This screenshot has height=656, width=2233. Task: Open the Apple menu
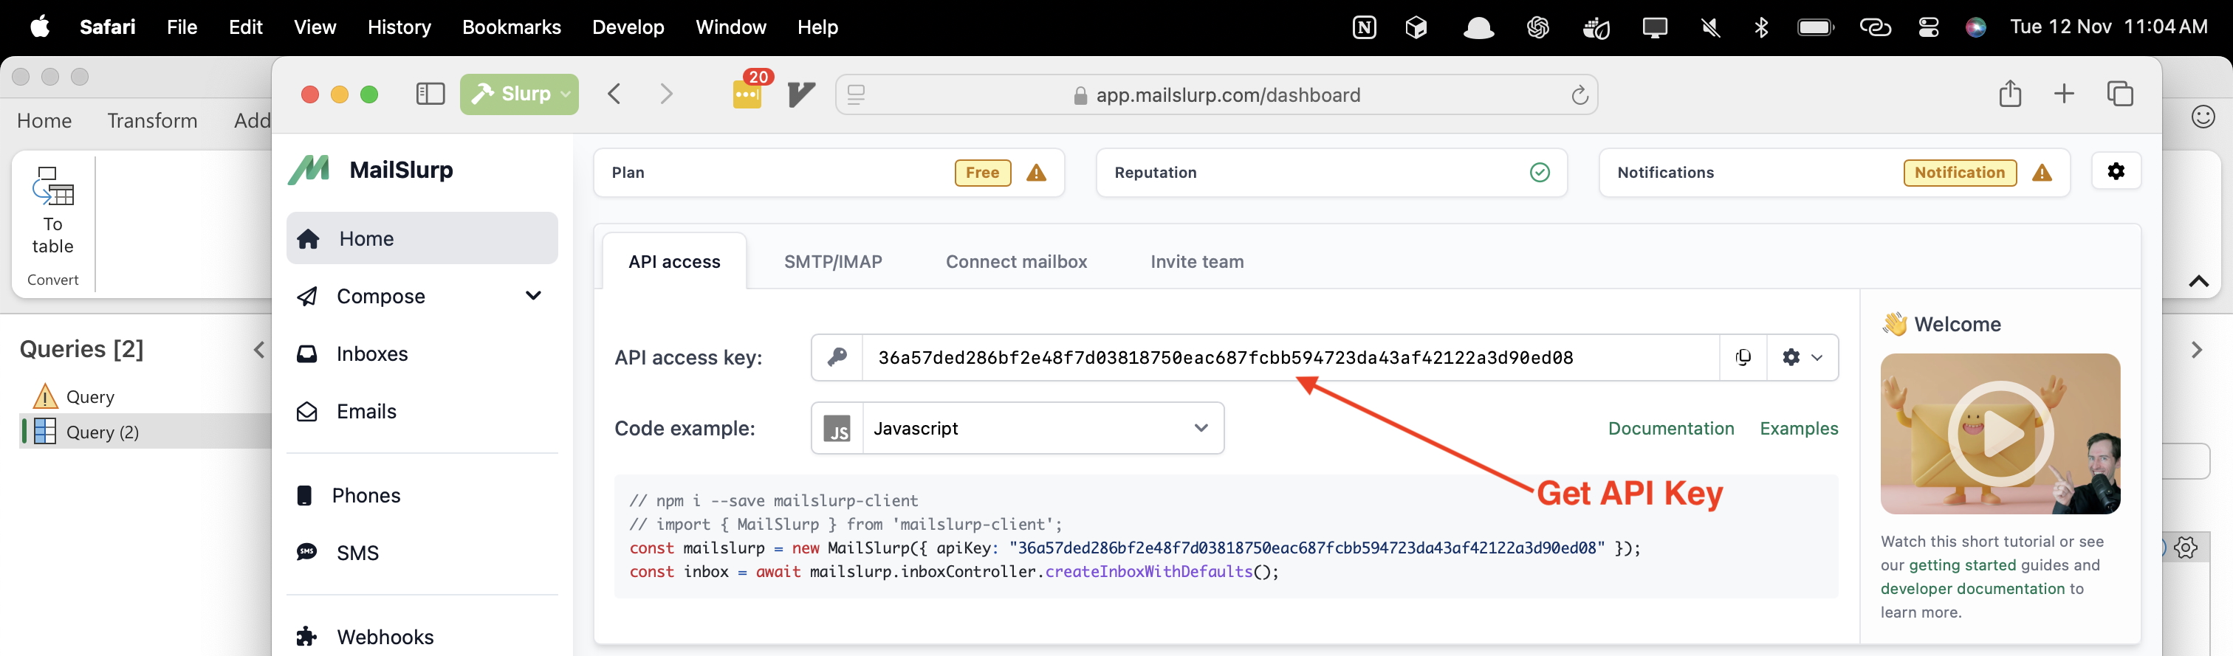tap(40, 27)
